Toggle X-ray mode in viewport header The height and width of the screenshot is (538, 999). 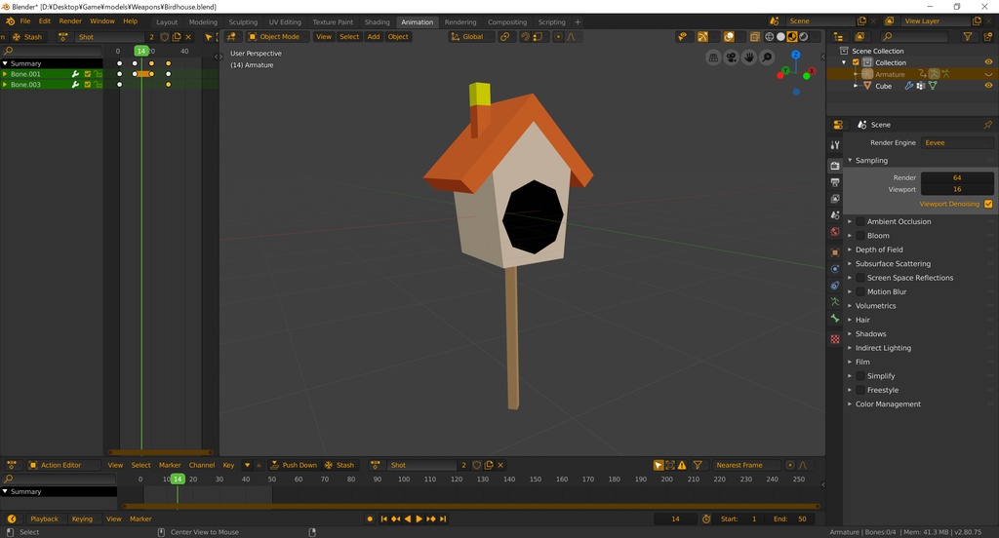[754, 37]
